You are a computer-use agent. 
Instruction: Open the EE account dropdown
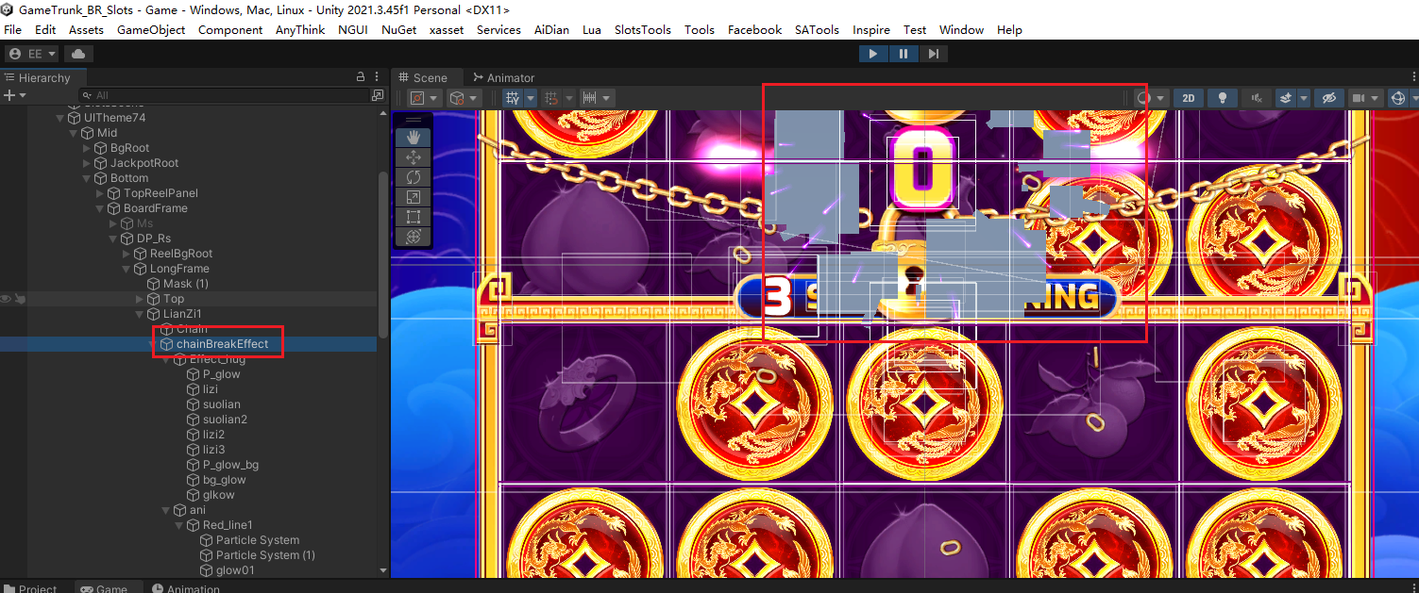coord(33,54)
